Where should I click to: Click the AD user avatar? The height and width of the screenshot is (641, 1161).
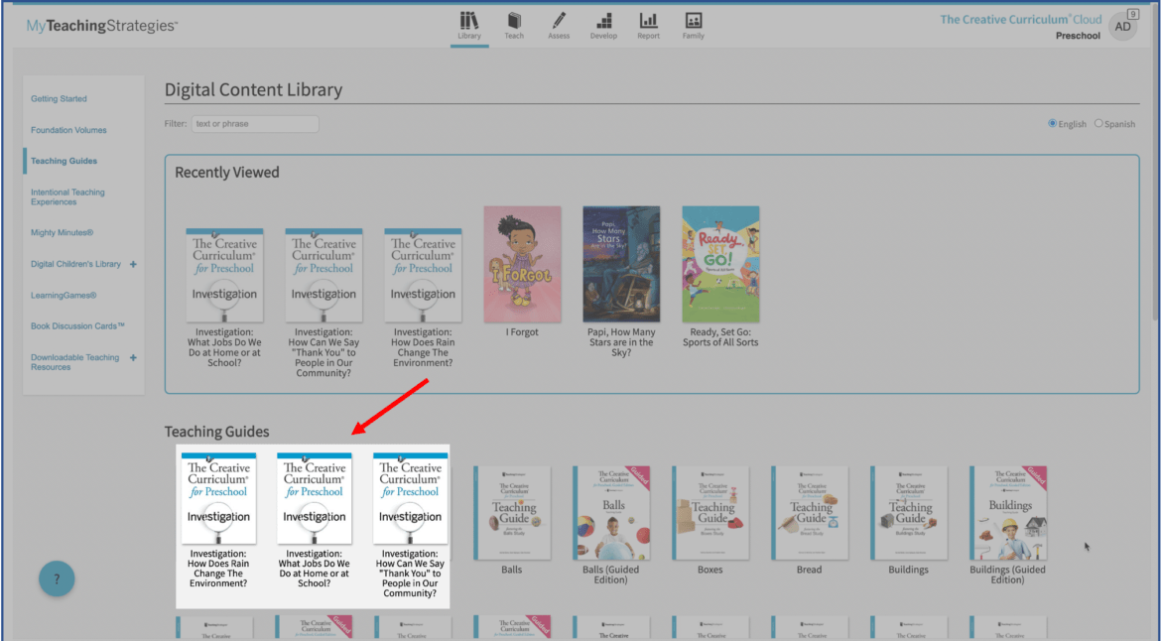[x=1122, y=27]
